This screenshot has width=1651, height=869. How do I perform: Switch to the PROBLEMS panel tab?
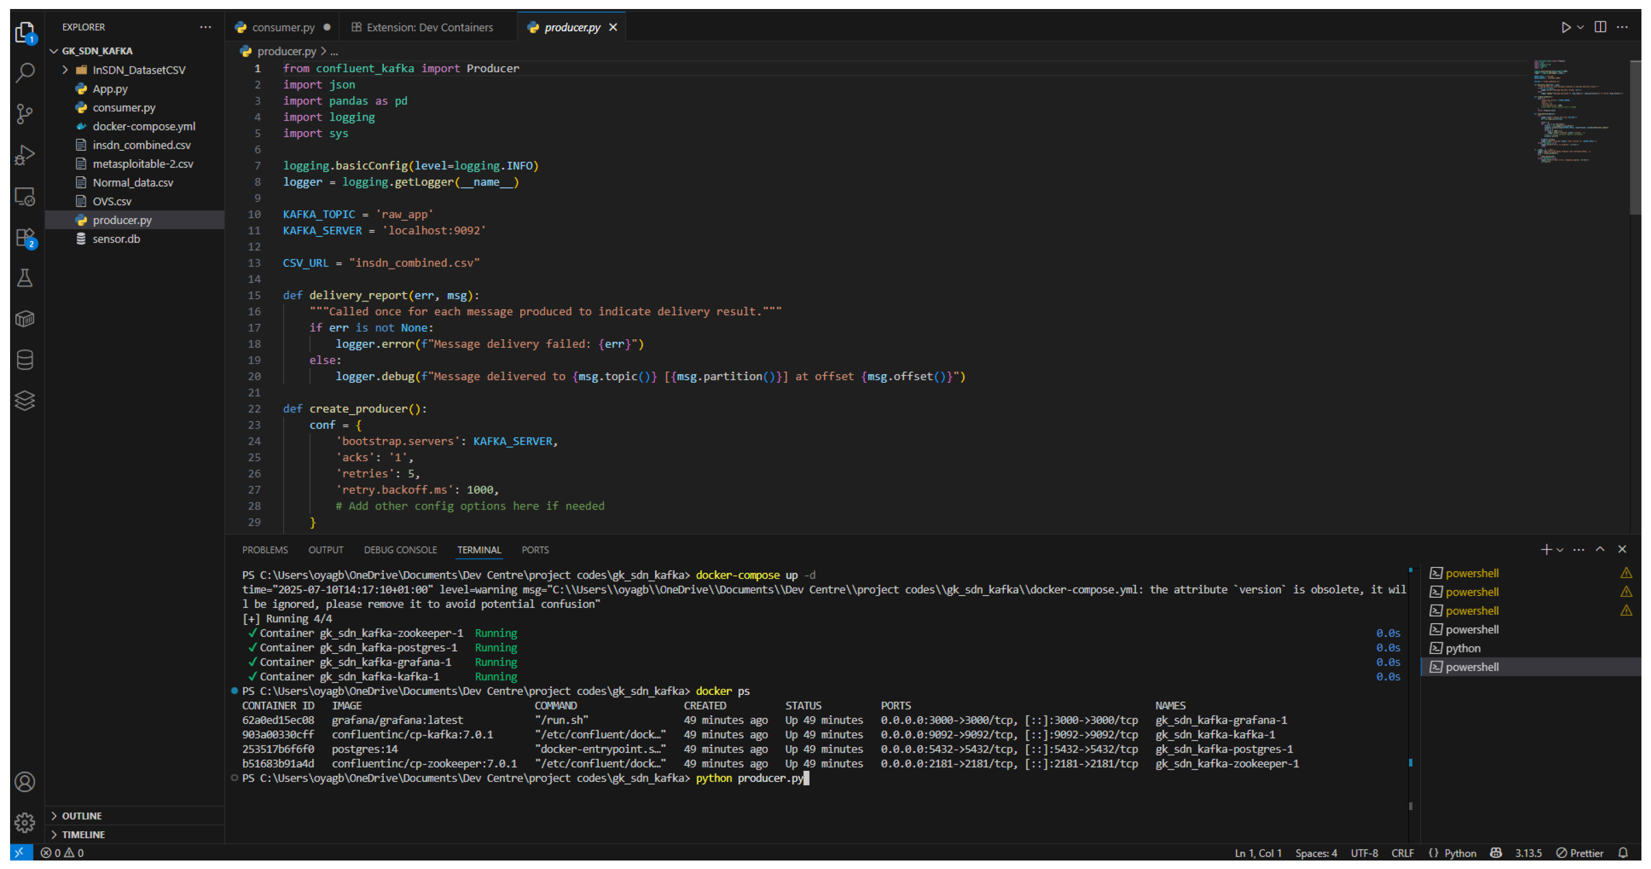265,550
